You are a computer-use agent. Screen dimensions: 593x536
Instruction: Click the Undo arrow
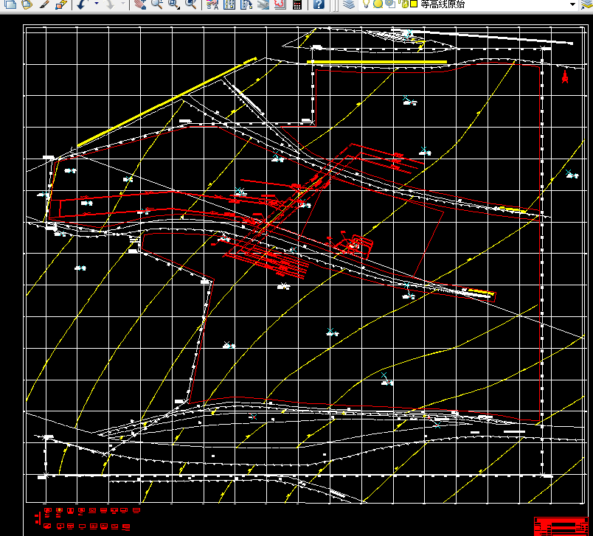click(x=82, y=4)
